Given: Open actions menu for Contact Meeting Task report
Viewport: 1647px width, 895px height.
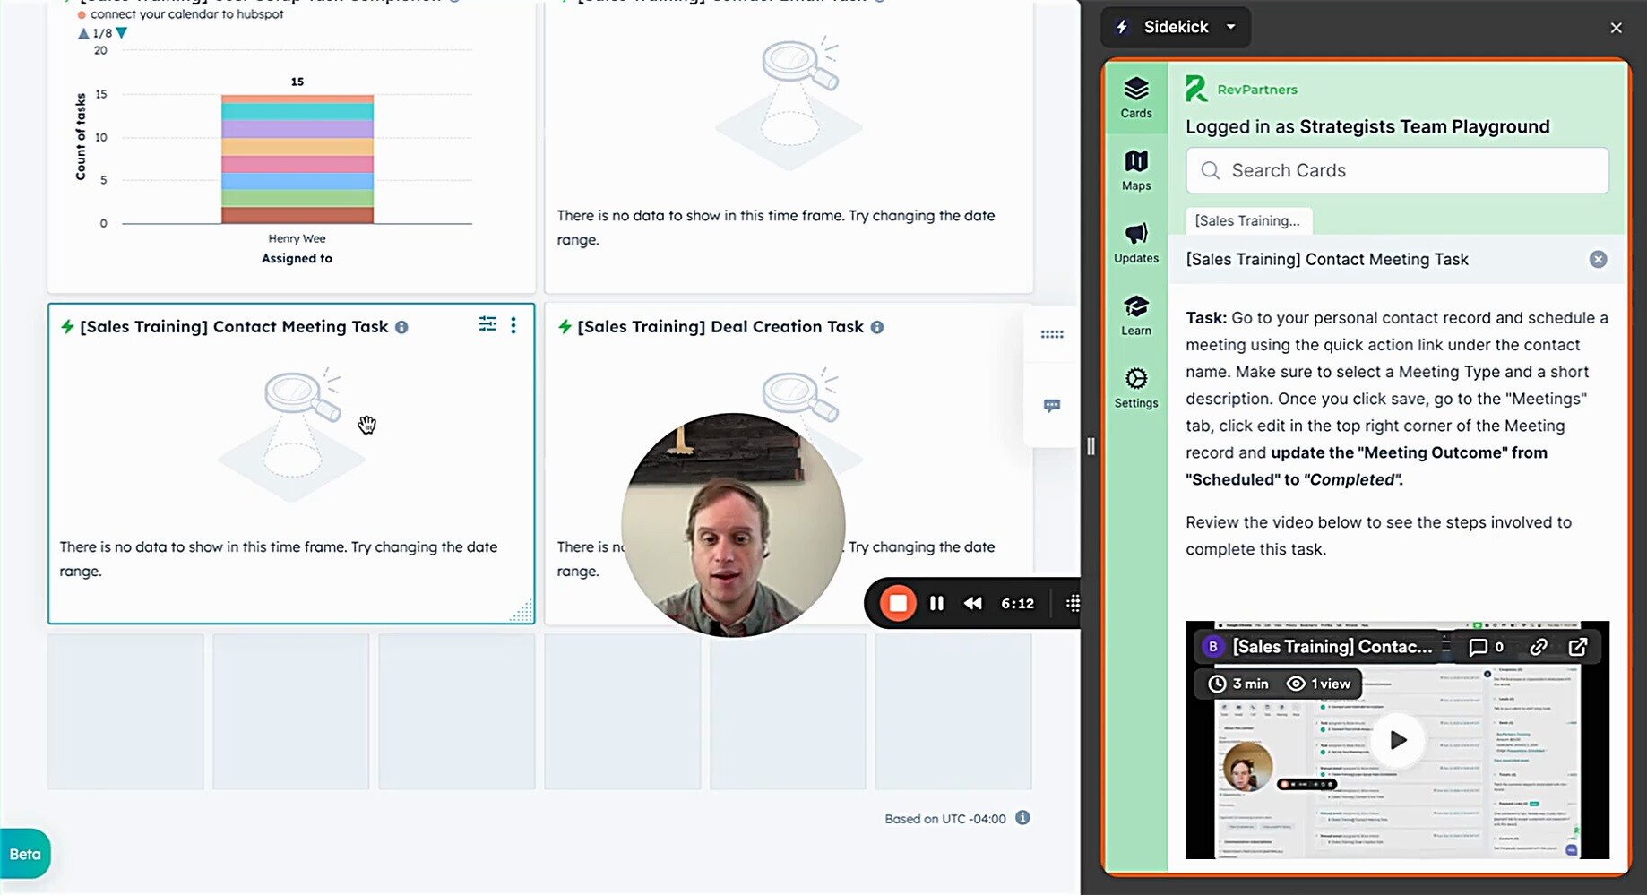Looking at the screenshot, I should (513, 324).
